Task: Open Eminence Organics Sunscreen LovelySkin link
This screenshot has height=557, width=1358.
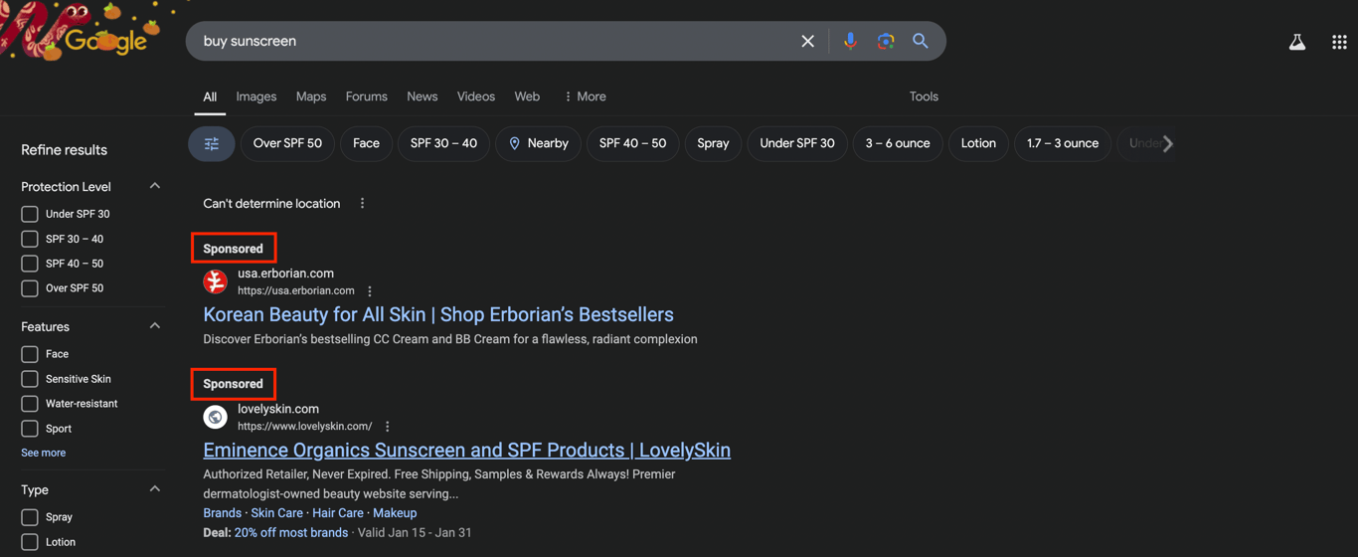Action: tap(466, 450)
